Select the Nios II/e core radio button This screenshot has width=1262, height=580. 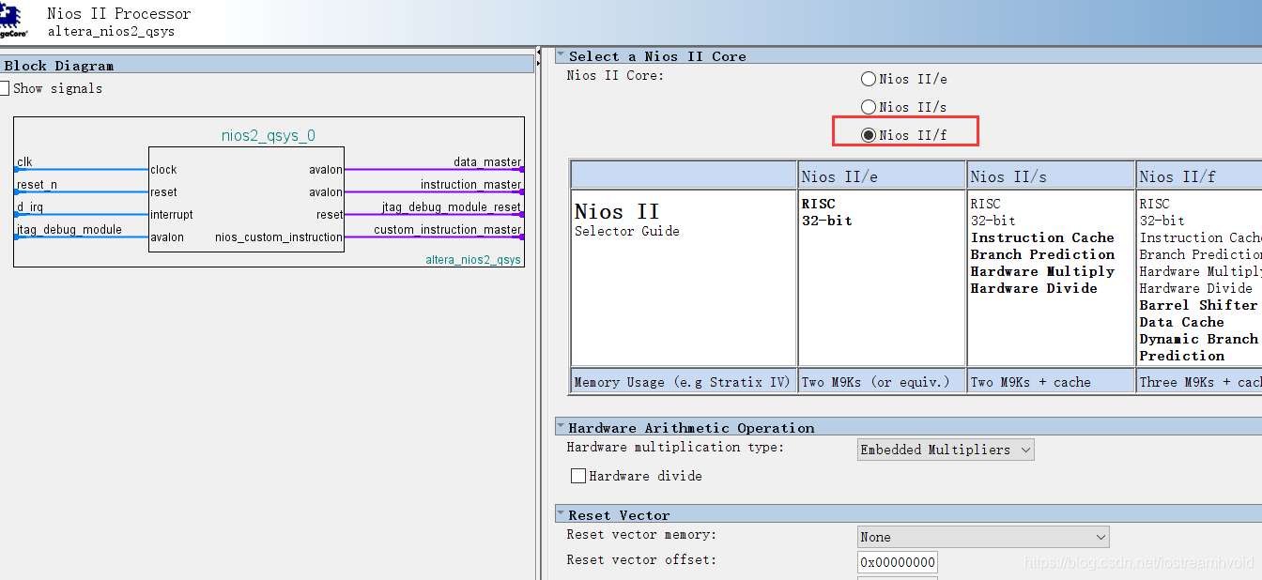(x=869, y=79)
